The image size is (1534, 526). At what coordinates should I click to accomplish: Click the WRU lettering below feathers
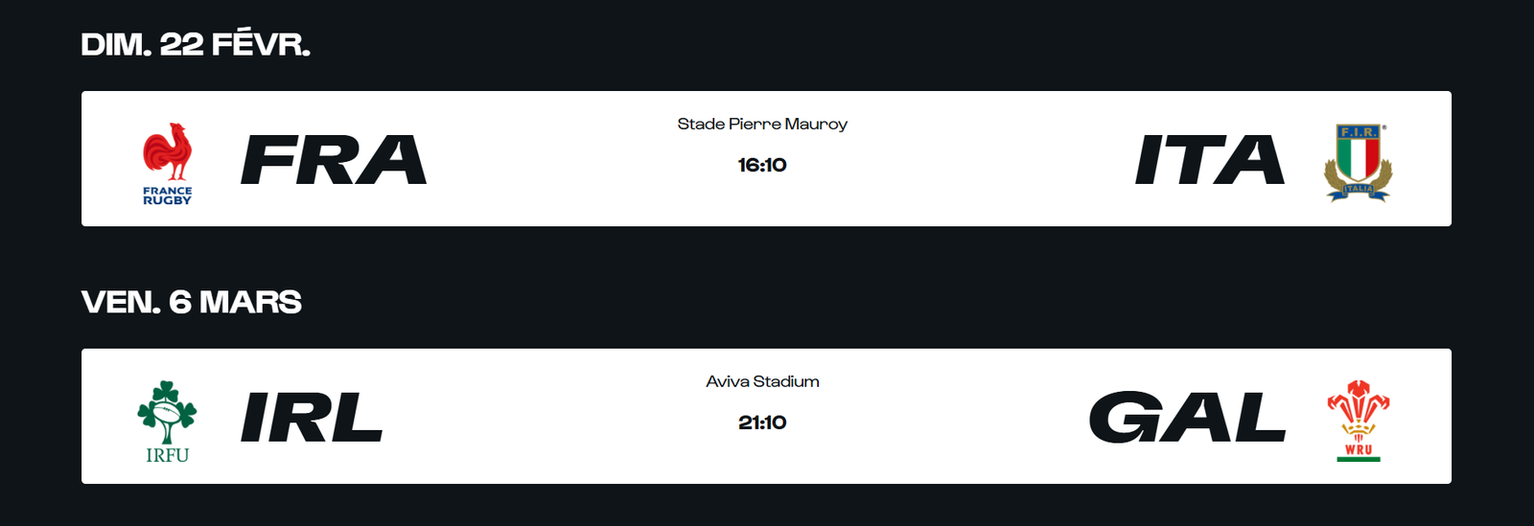coord(1358,449)
